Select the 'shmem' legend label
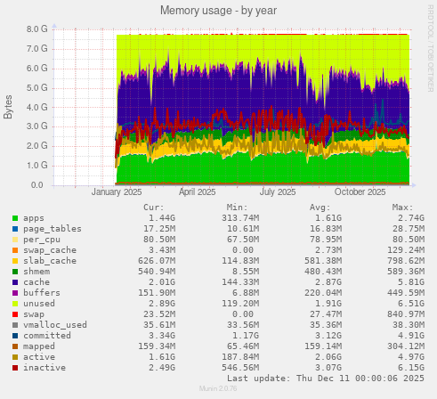The height and width of the screenshot is (399, 437). click(x=36, y=272)
